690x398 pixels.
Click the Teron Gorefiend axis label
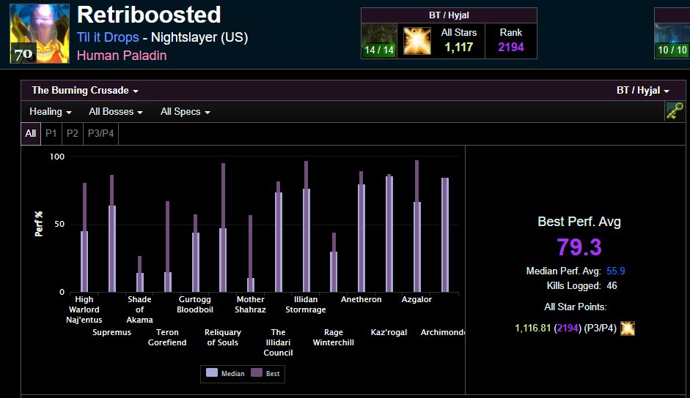coord(167,337)
